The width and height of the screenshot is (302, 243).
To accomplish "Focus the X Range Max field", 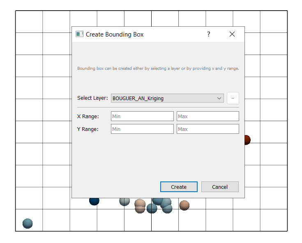I will [207, 117].
